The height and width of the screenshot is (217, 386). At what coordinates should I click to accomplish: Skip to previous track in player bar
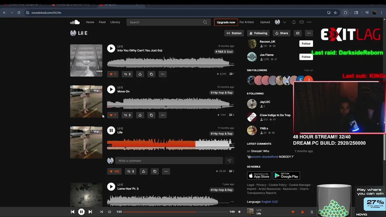click(x=73, y=212)
